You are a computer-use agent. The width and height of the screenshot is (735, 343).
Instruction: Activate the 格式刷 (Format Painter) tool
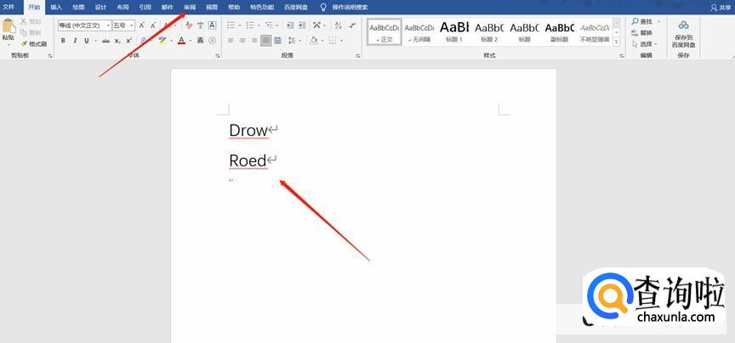34,43
